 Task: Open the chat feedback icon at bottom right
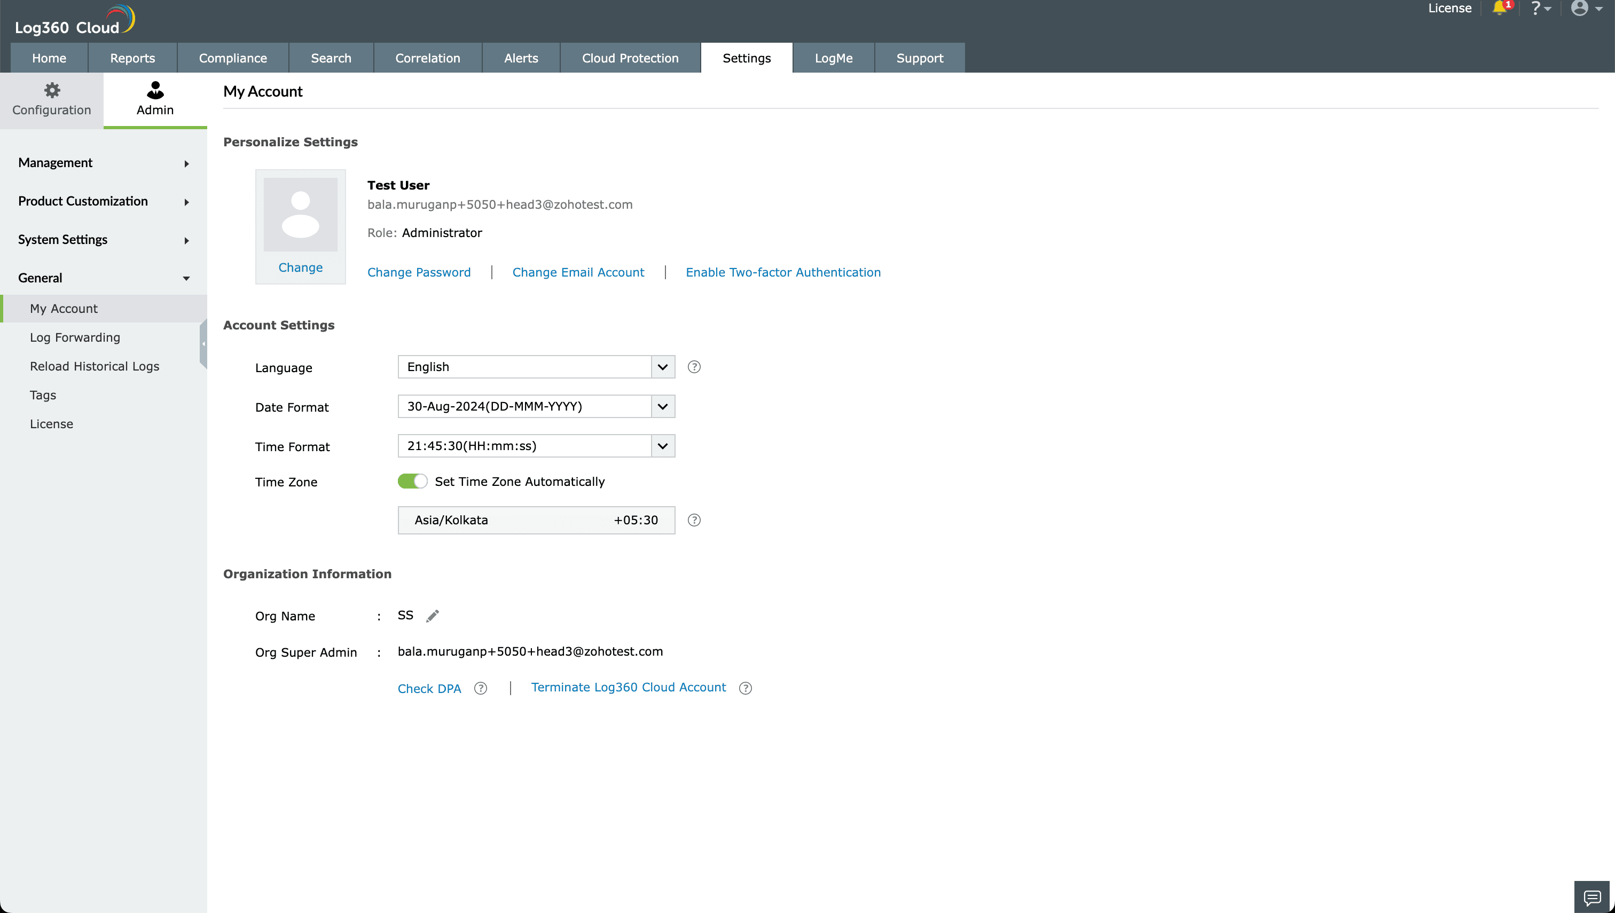pyautogui.click(x=1592, y=896)
